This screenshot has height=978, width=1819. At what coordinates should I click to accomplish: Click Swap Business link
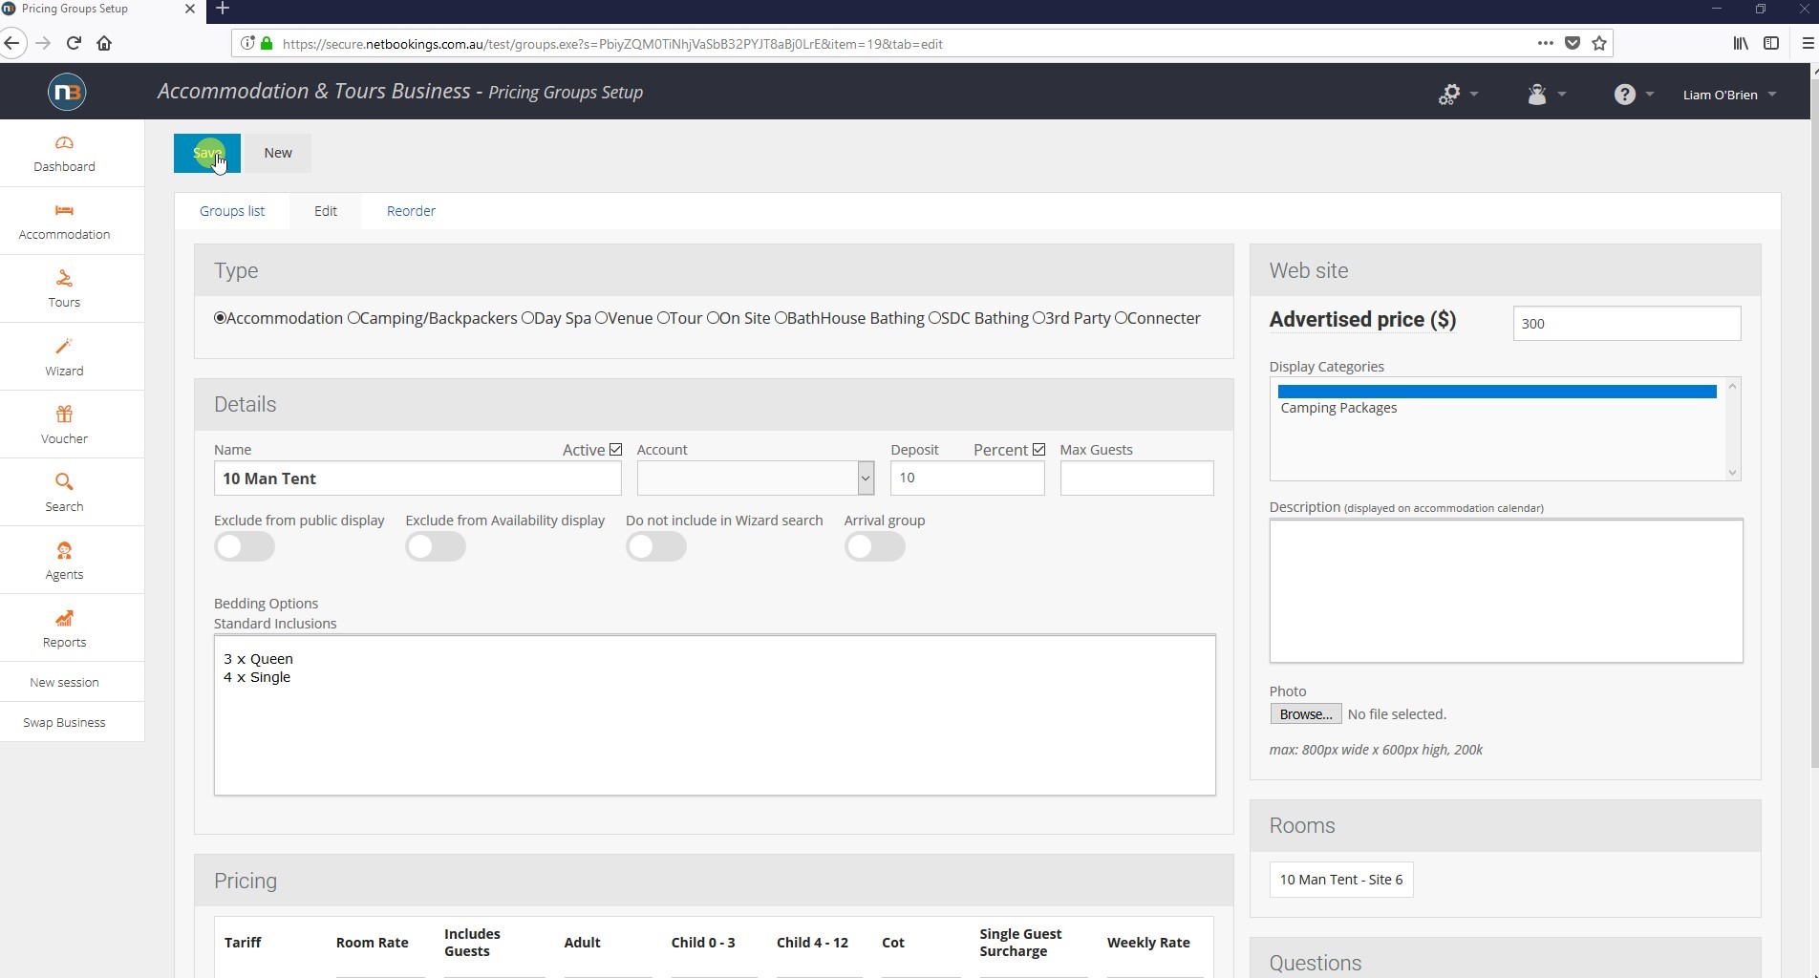point(64,722)
